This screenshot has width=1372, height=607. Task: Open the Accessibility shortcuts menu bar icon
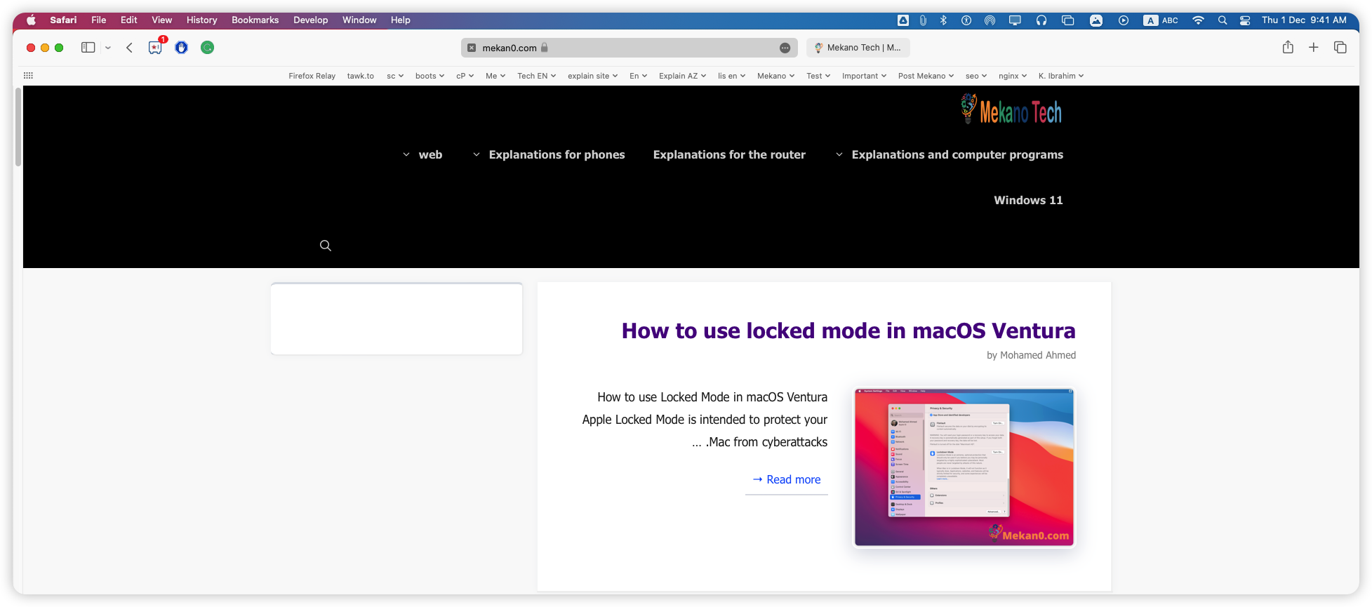pyautogui.click(x=966, y=20)
